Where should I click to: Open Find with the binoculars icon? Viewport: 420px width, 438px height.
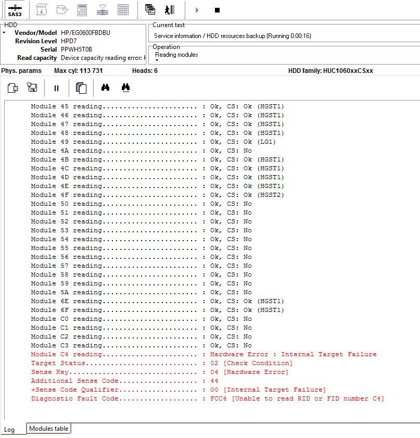pyautogui.click(x=105, y=87)
